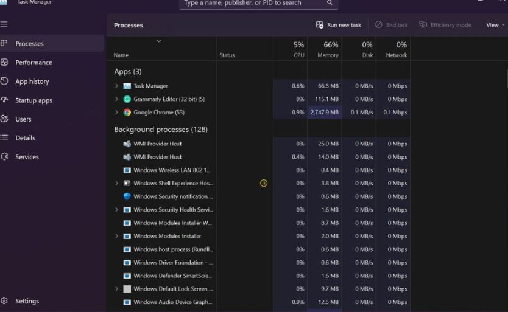Select Task Manager's 66.5 MB memory value
Screen dimensions: 508x312
coord(328,86)
